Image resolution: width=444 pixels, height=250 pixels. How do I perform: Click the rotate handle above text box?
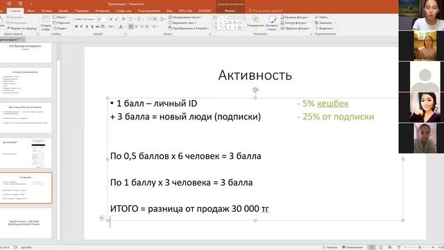click(x=255, y=90)
